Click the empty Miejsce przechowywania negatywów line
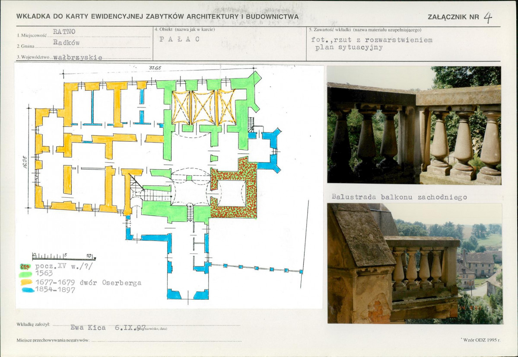518x357 pixels. [166, 341]
